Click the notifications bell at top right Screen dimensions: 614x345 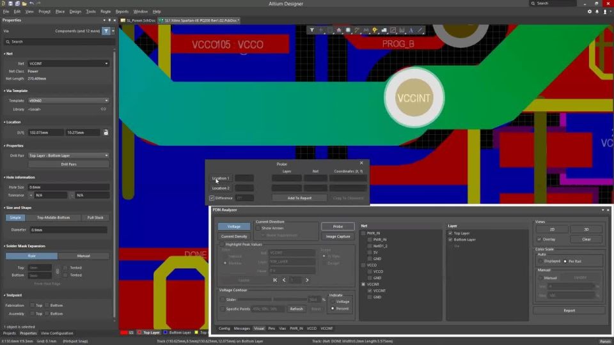(597, 11)
